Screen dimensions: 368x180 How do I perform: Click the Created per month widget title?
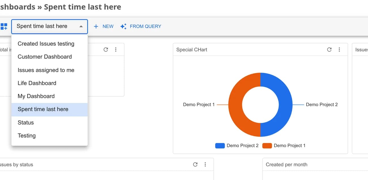pos(286,165)
